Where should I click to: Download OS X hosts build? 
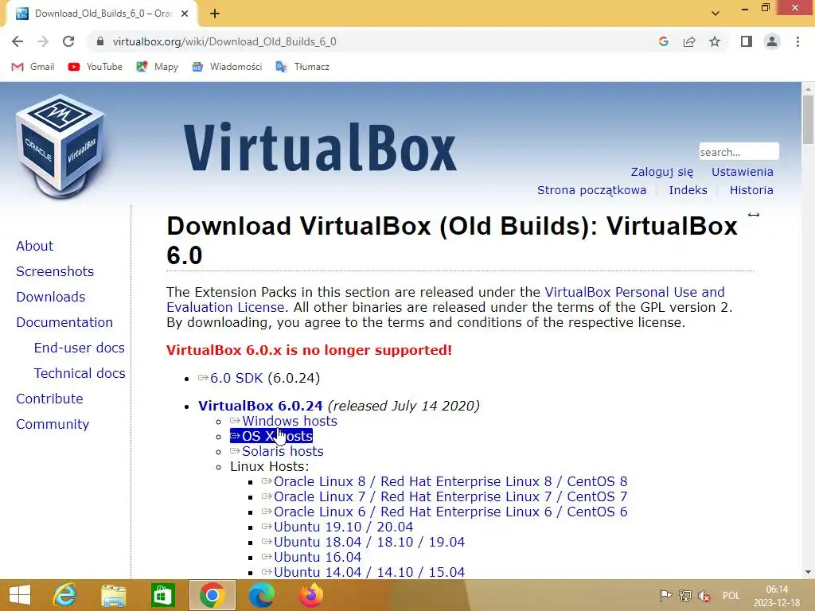[x=271, y=436]
